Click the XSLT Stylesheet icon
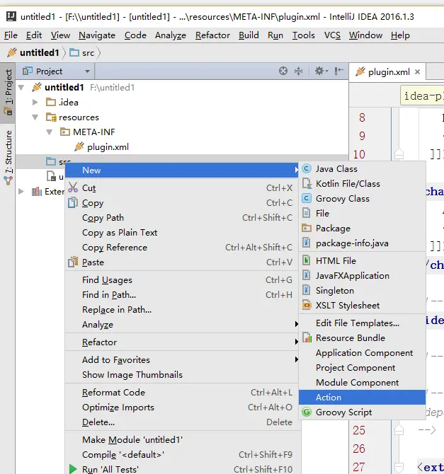 pyautogui.click(x=307, y=306)
